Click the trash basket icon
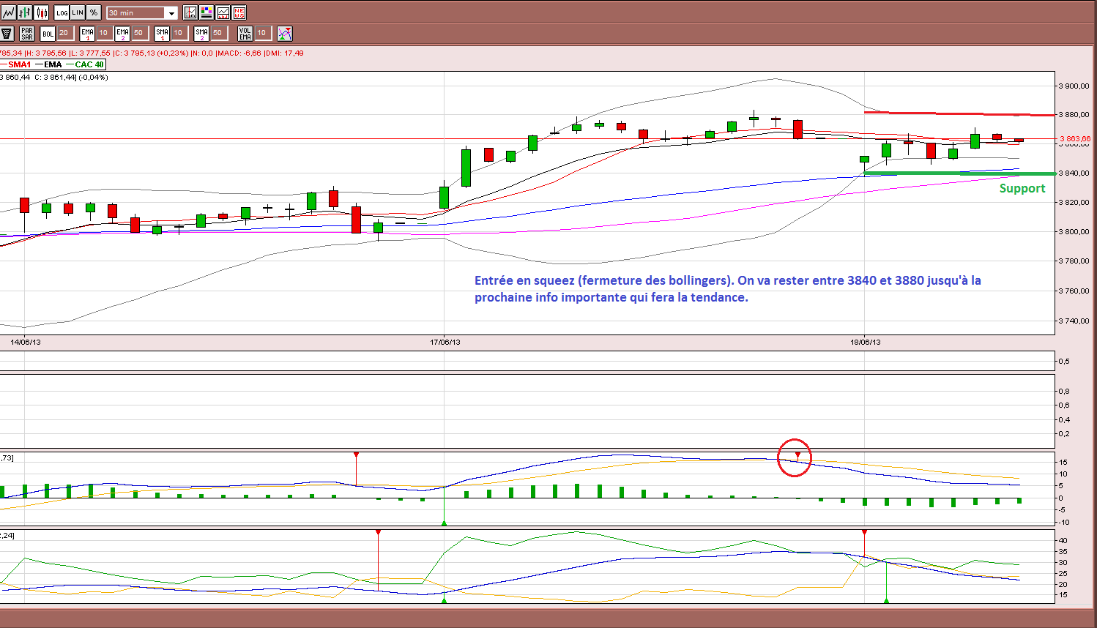The height and width of the screenshot is (628, 1097). point(7,33)
